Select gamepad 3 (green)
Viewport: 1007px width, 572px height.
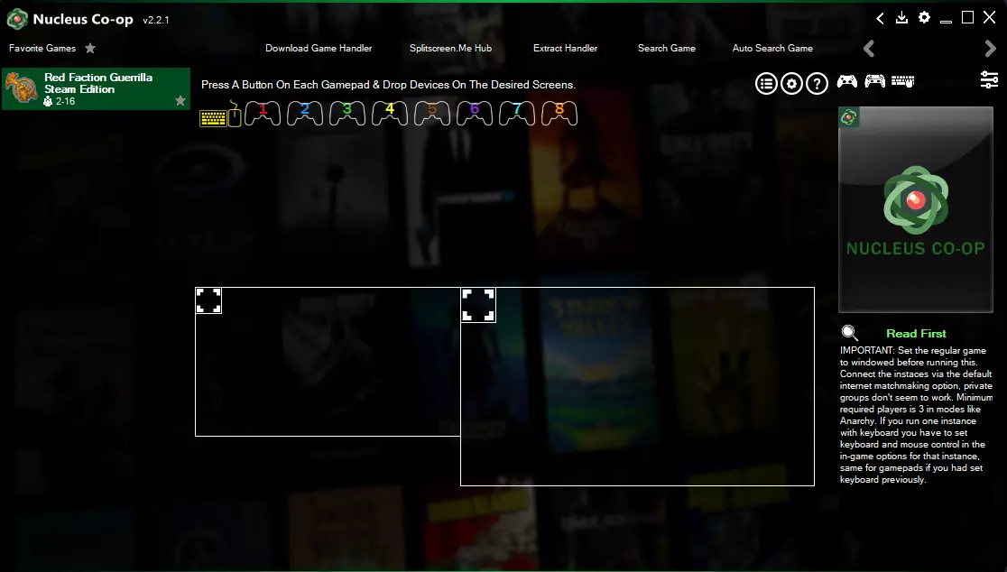pyautogui.click(x=347, y=113)
